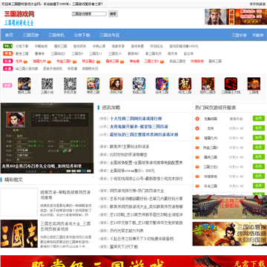Click the green 抢号 button for 攻城掠地 row

tap(259, 177)
